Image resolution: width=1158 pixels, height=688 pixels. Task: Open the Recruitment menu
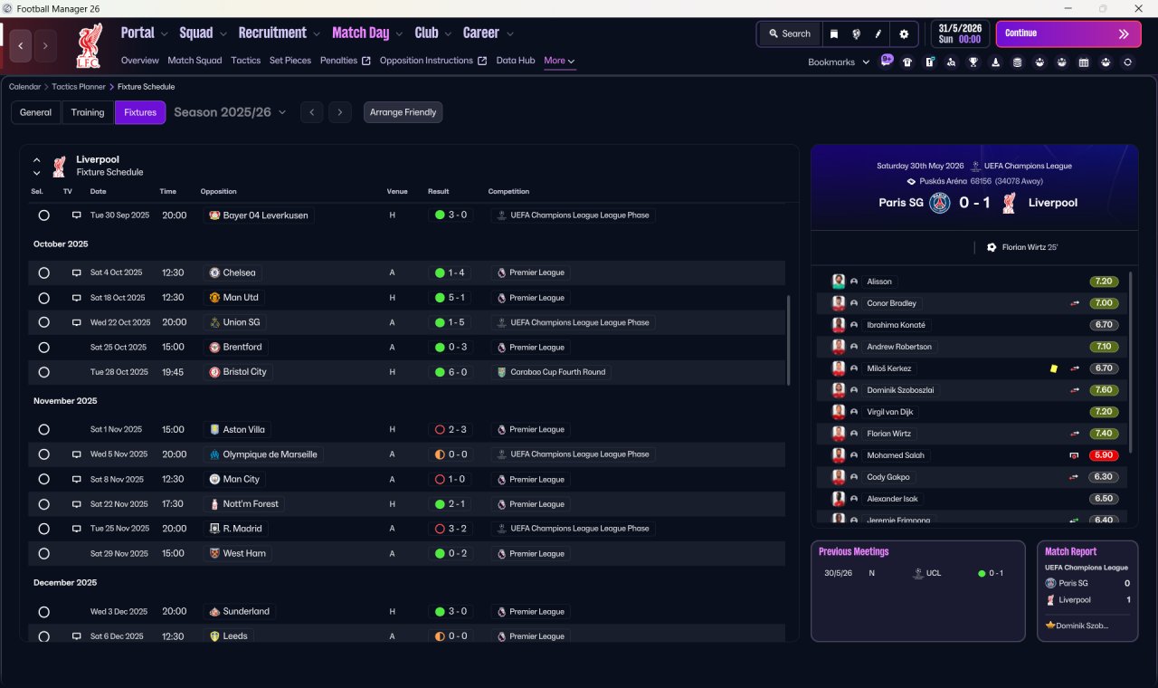coord(279,33)
